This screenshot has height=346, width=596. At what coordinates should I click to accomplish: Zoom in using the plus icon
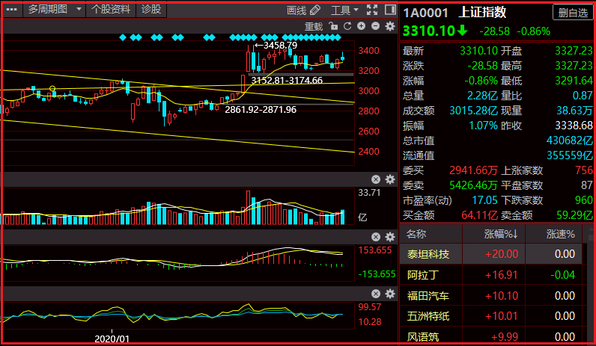pyautogui.click(x=361, y=26)
